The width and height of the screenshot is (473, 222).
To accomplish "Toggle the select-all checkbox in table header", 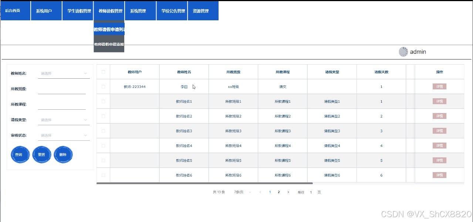I will coord(104,72).
